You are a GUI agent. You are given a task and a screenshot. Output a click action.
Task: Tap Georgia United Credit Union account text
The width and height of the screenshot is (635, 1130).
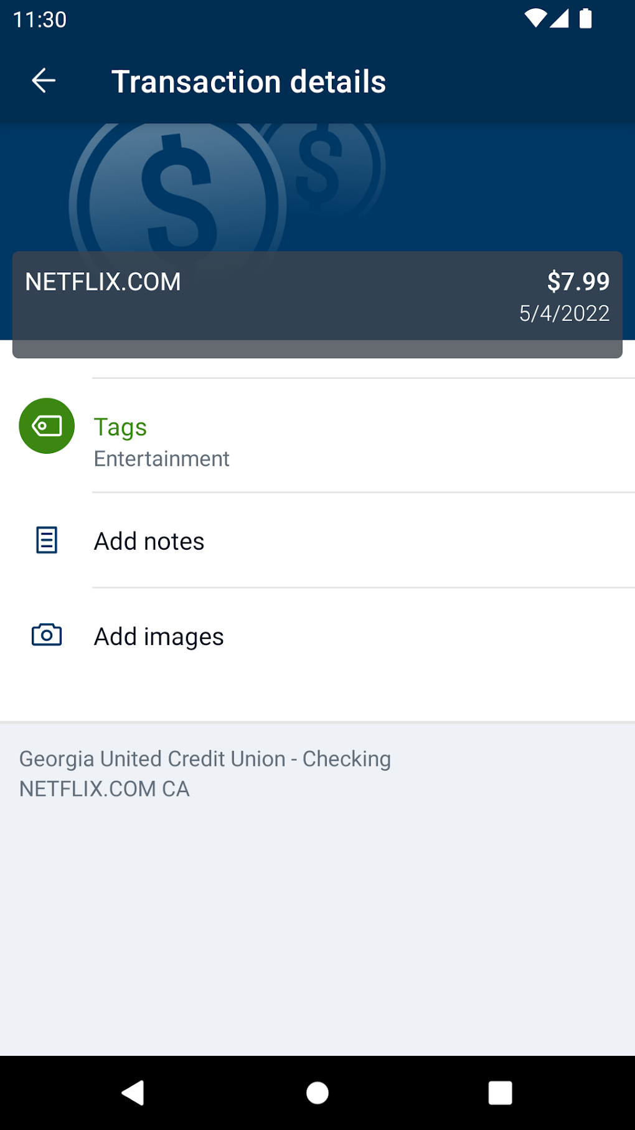coord(205,759)
